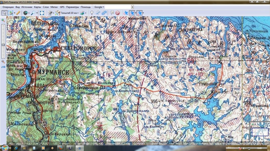Open the Google search provider dropdown
270x151 pixels.
[x=99, y=7]
